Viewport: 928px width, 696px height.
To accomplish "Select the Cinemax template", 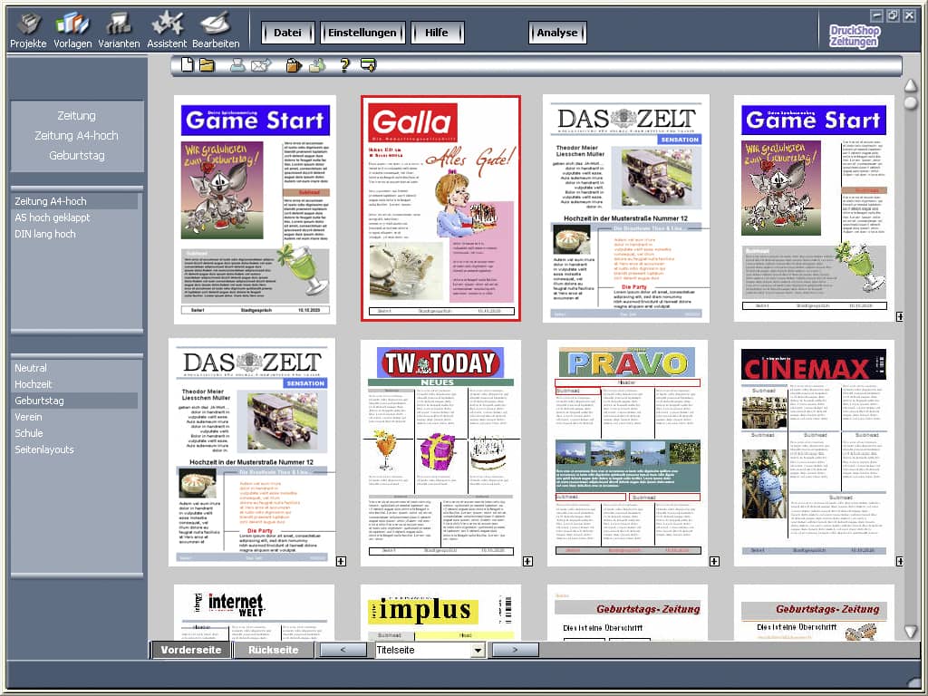I will [x=814, y=453].
